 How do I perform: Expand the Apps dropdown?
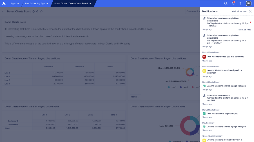(x=15, y=4)
